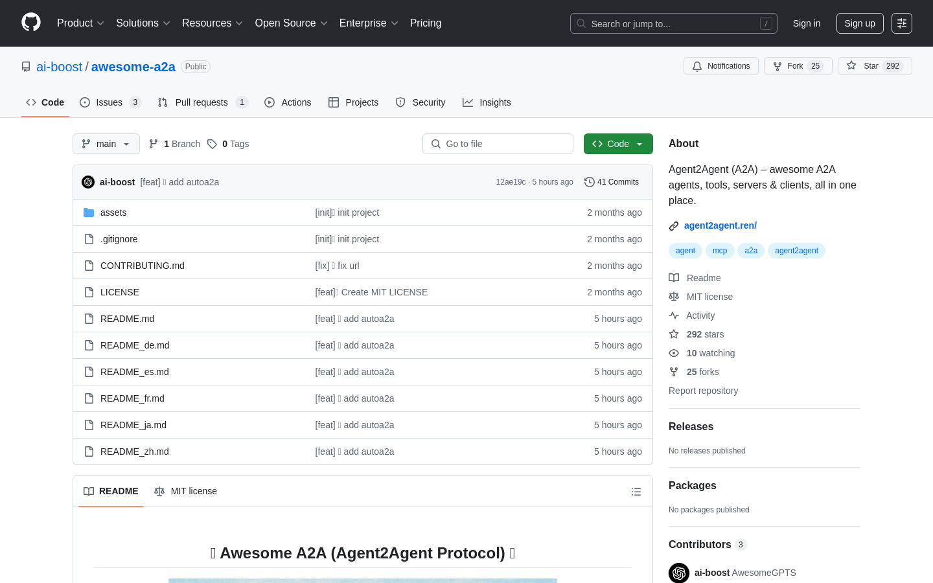The width and height of the screenshot is (933, 583).
Task: Click the fork icon next to 25 forks
Action: 674,372
